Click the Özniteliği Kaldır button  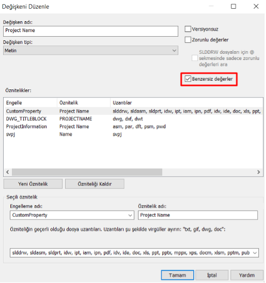[x=95, y=184]
